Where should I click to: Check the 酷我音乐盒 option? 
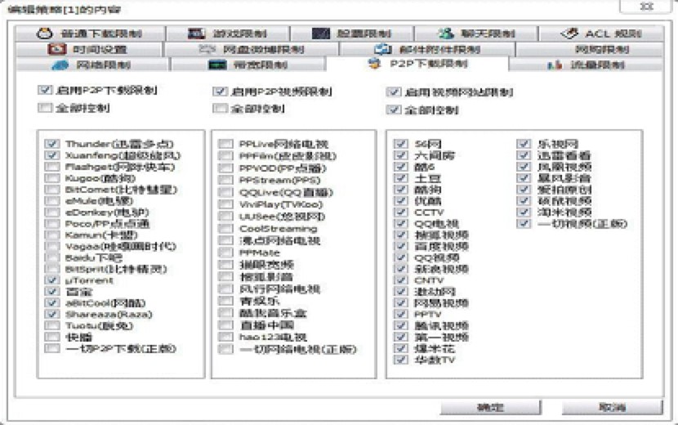[x=225, y=313]
